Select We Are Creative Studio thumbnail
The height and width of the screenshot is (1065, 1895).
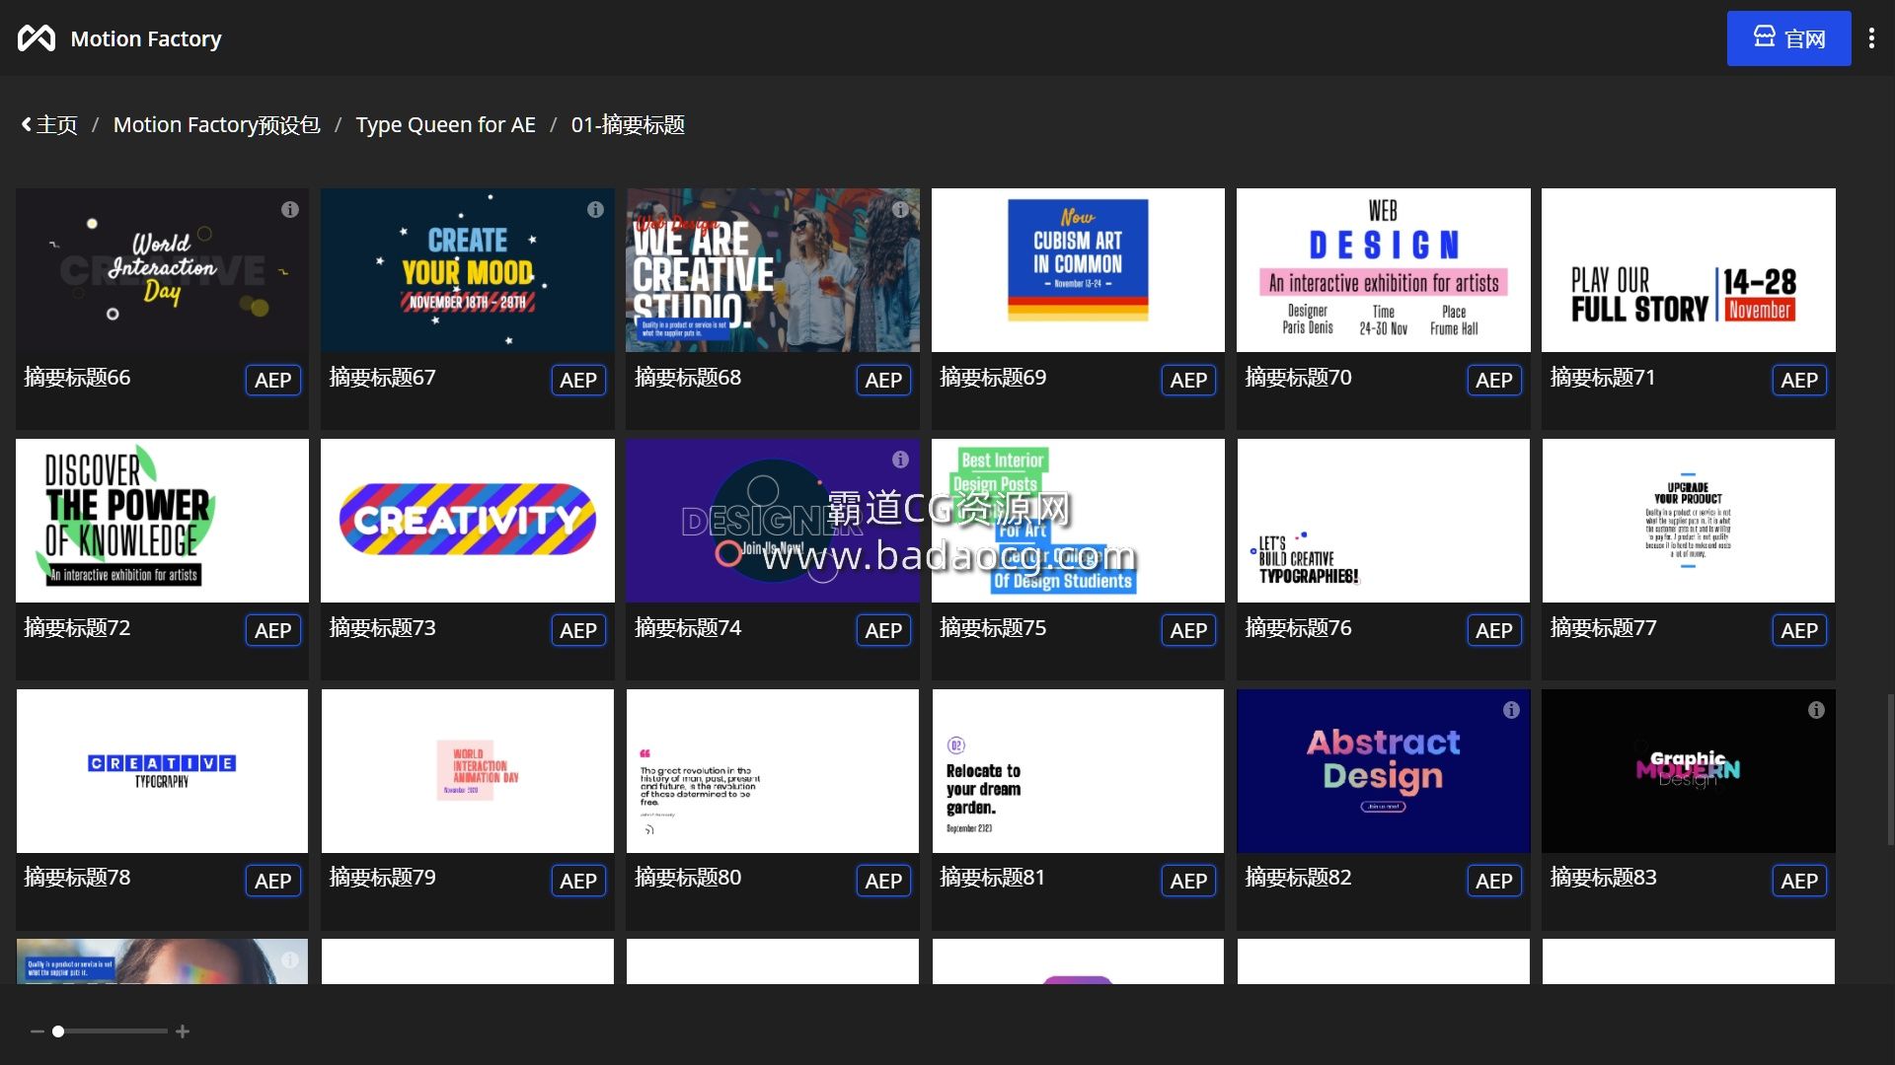coord(772,270)
